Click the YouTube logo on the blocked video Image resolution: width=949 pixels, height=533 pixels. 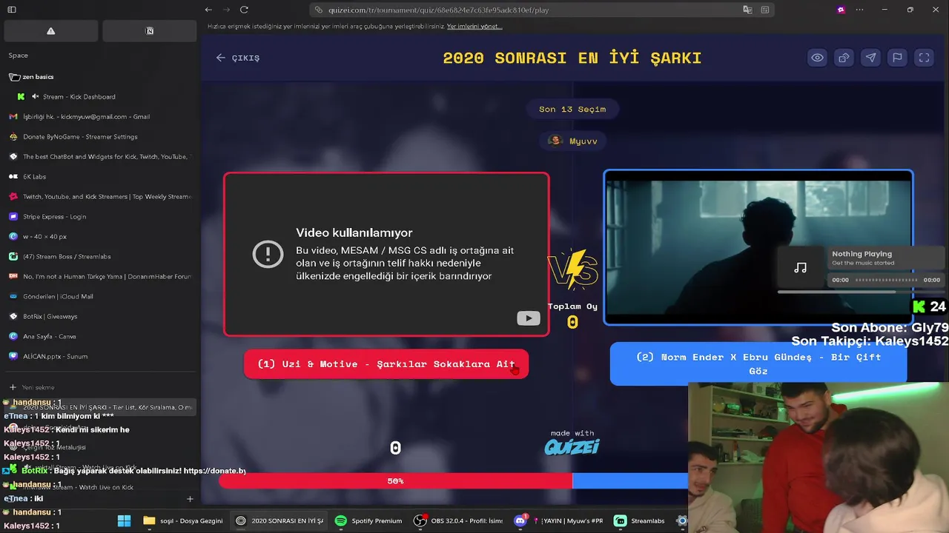529,318
